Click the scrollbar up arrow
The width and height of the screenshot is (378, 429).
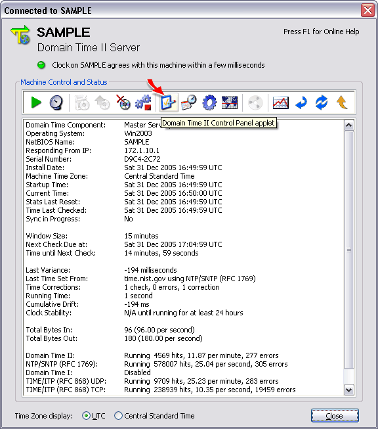tap(348, 125)
